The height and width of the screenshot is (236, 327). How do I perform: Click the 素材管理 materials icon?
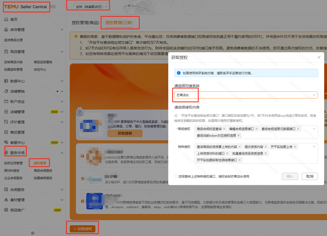coord(6,200)
